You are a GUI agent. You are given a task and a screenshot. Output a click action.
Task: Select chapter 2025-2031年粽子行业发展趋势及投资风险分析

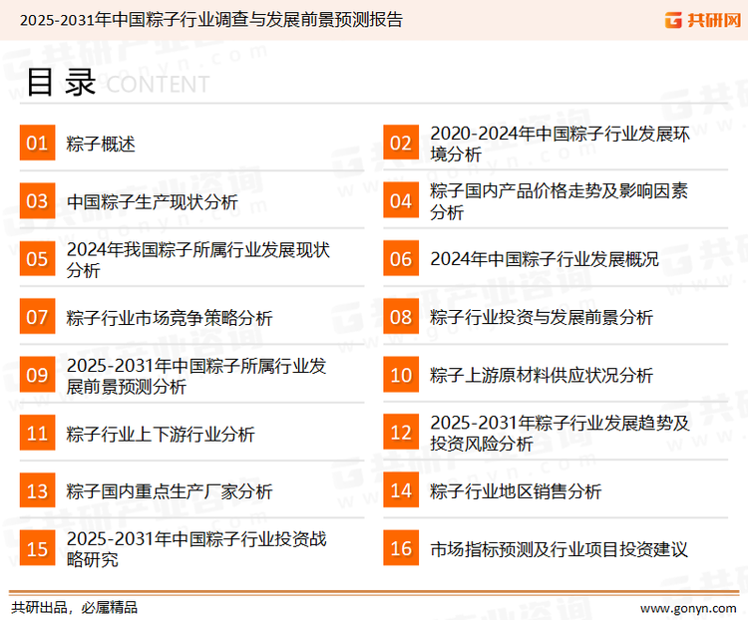[x=560, y=433]
